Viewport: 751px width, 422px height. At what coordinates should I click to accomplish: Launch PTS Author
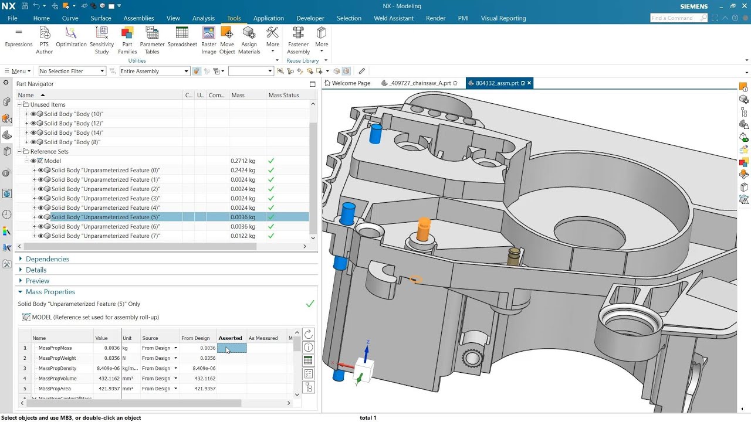(44, 41)
